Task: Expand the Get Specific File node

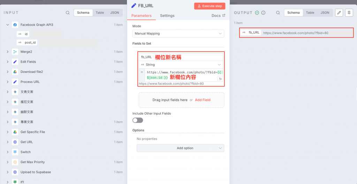Action: pos(8,132)
